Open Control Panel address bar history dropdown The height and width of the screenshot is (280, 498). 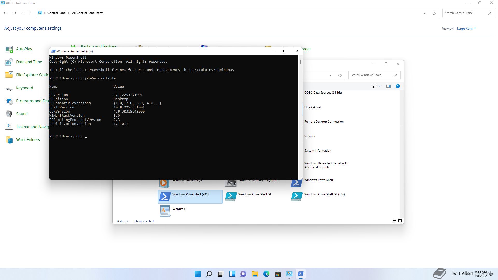coord(425,13)
